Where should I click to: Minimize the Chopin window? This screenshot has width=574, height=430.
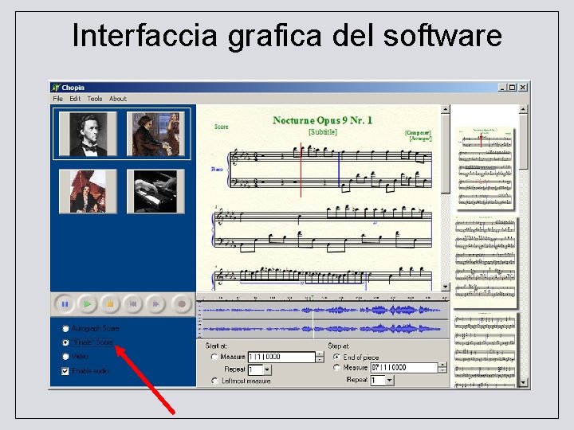pos(502,88)
